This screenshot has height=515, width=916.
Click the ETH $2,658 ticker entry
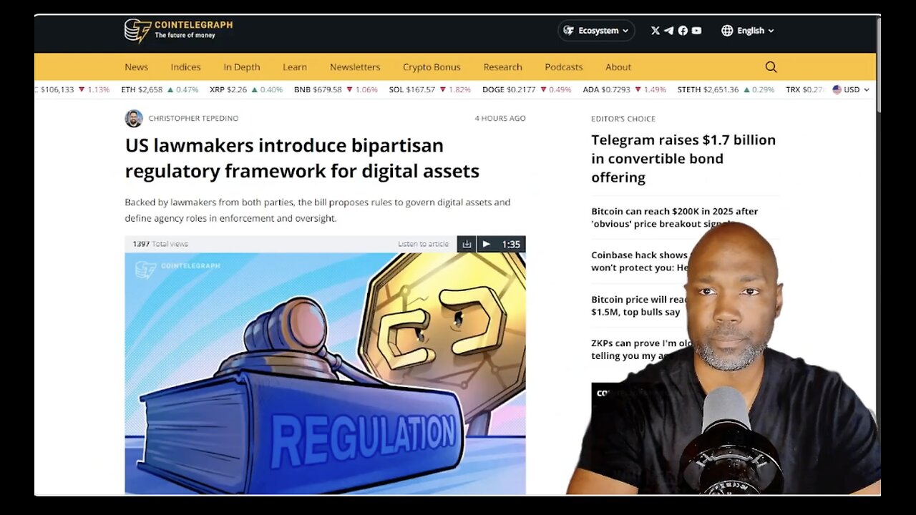pos(160,89)
